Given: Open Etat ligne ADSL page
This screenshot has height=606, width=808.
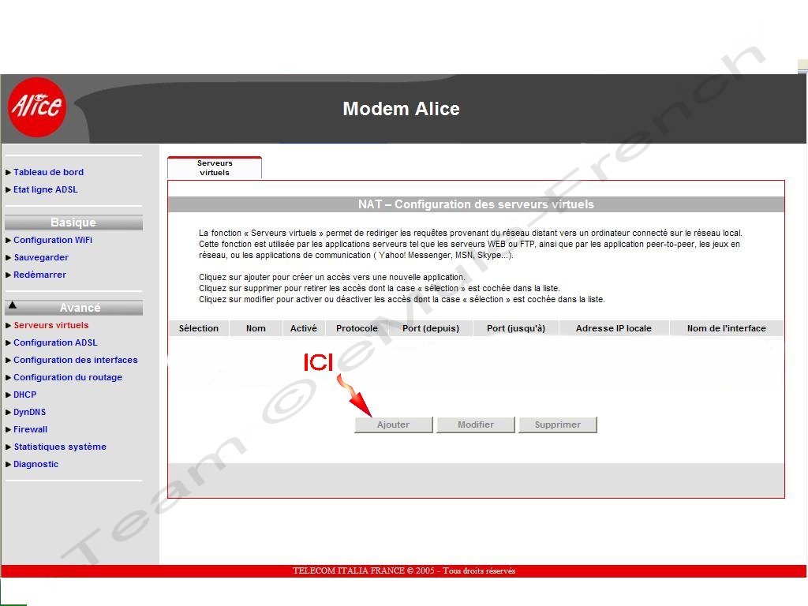Looking at the screenshot, I should (x=45, y=189).
